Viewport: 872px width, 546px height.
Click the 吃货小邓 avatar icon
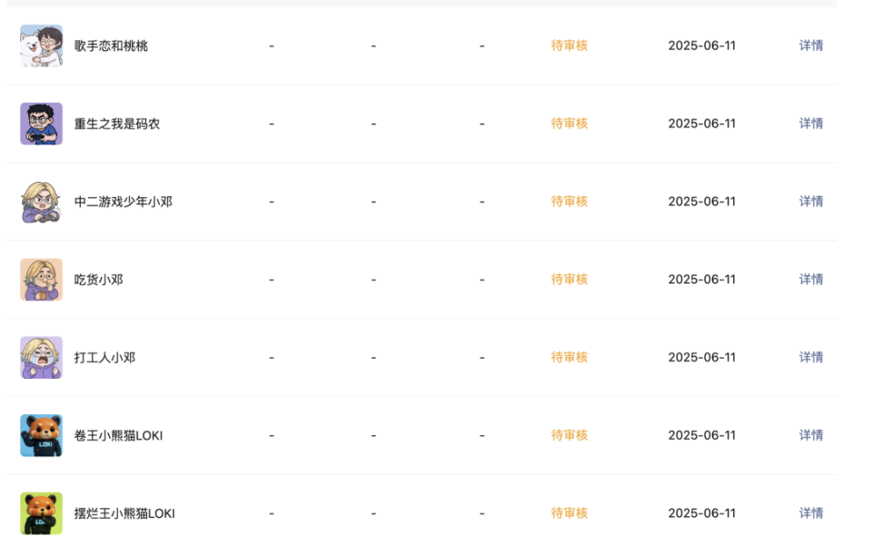[x=41, y=280]
